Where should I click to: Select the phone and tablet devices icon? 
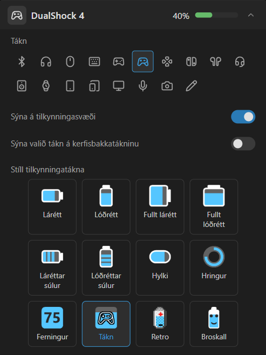(94, 86)
